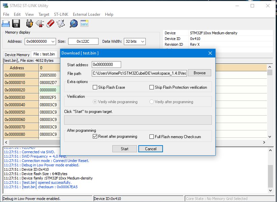Enable Full Flash memory Checksum

151,137
